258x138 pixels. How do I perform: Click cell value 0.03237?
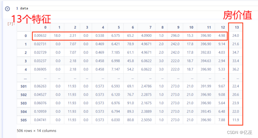point(40,61)
